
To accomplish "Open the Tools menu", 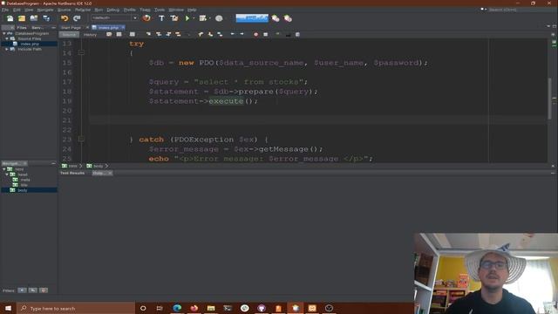I will pyautogui.click(x=160, y=10).
